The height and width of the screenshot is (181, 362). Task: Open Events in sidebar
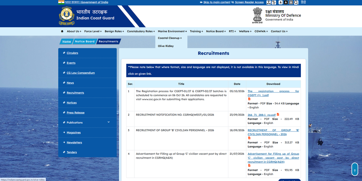[x=71, y=63]
